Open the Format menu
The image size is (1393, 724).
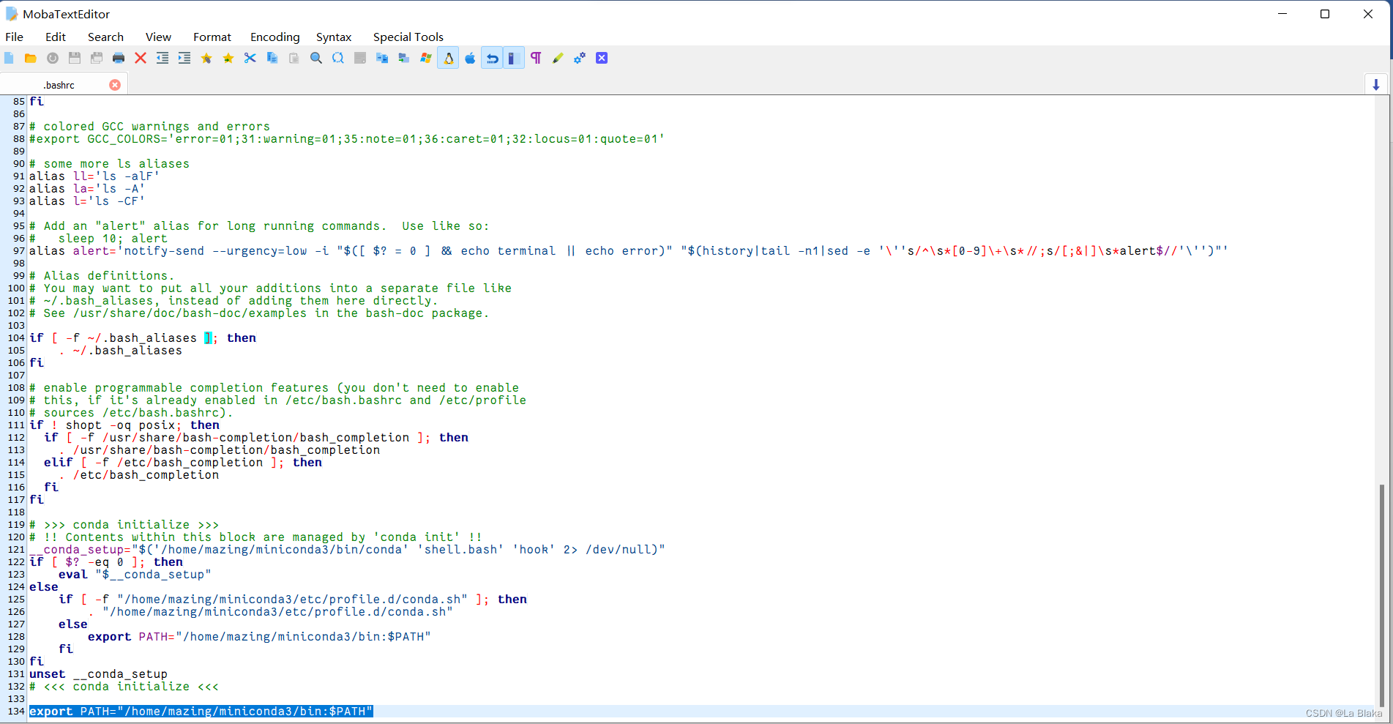coord(212,37)
